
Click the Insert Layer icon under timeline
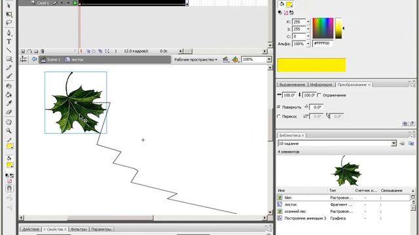[x=23, y=51]
